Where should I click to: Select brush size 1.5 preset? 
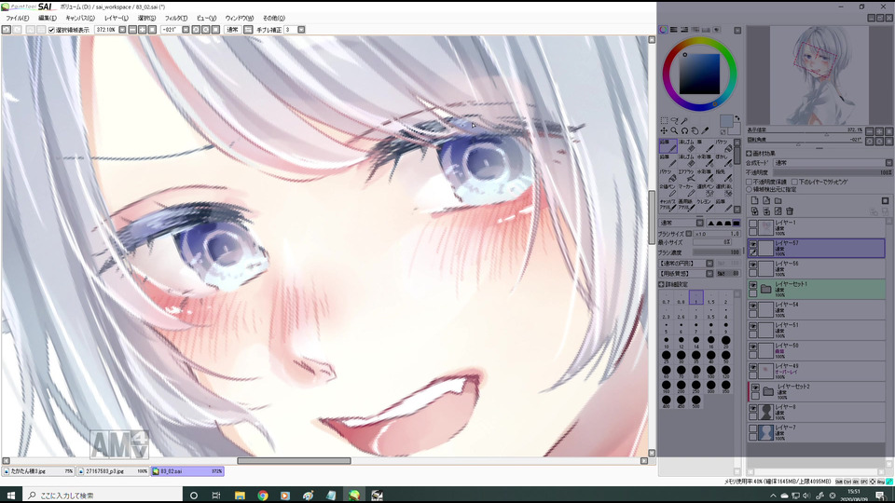tap(710, 298)
